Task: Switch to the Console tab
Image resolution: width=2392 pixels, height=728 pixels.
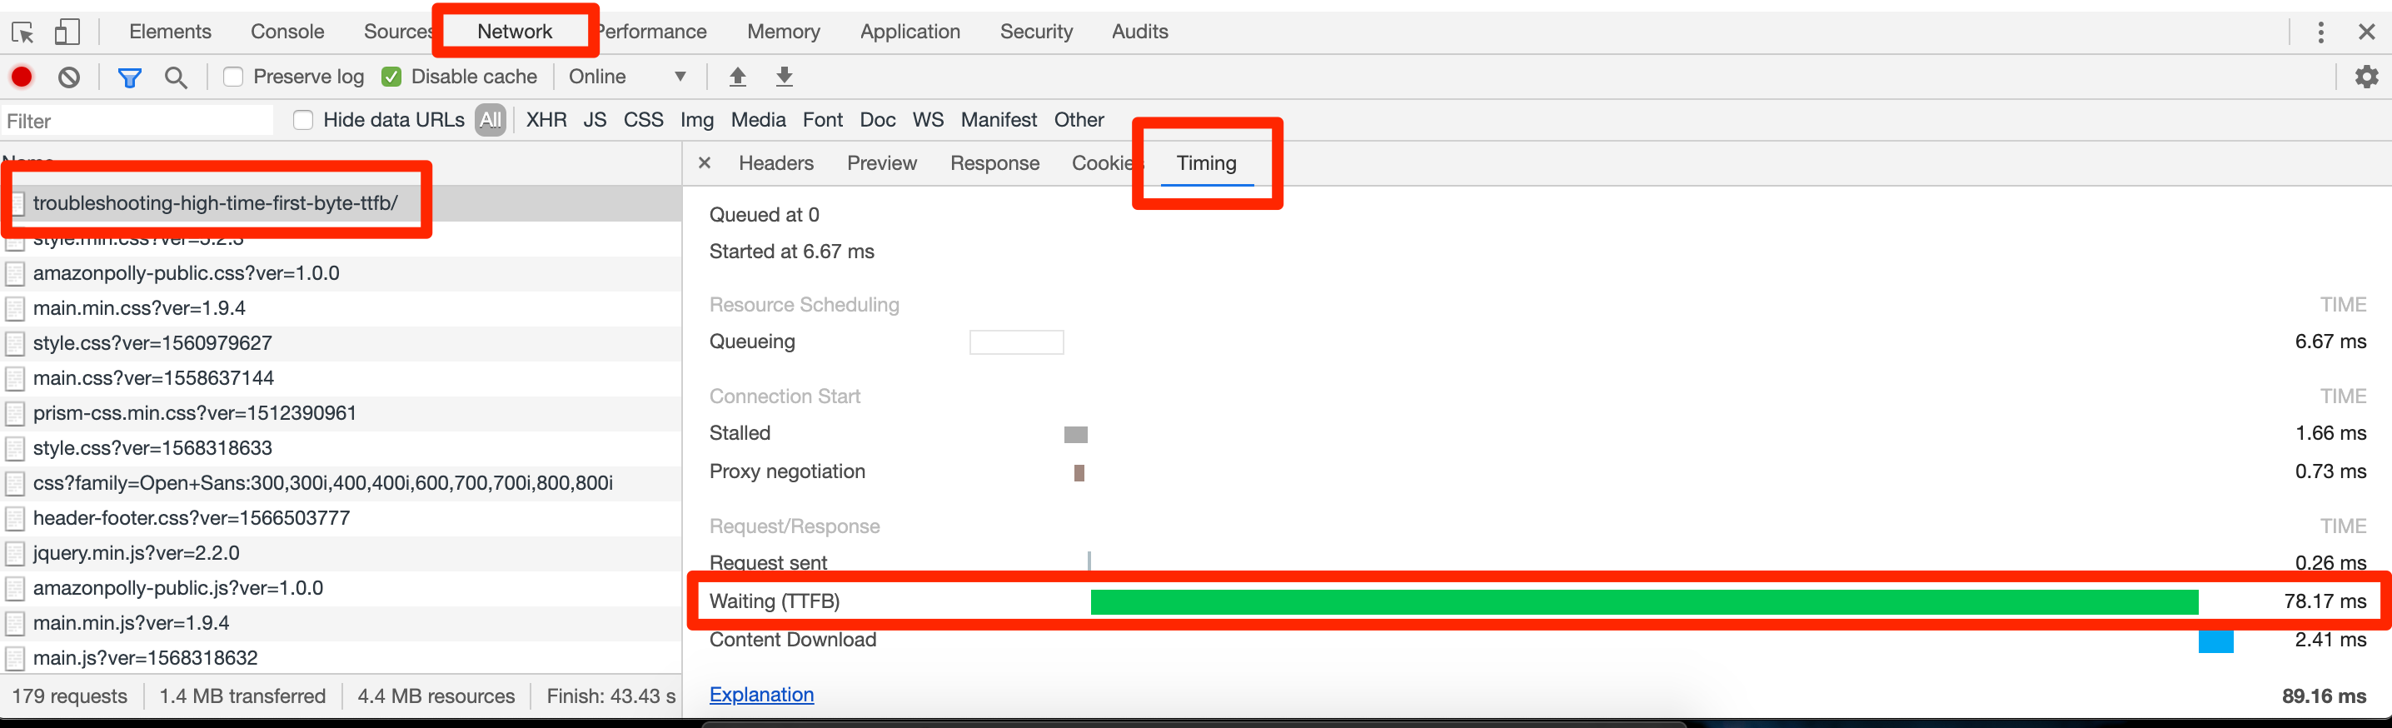Action: [x=287, y=32]
